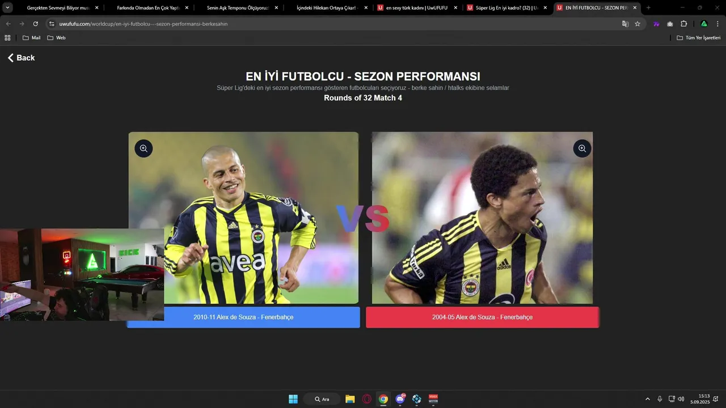This screenshot has height=408, width=726.
Task: Click the browser reload icon
Action: [x=35, y=24]
